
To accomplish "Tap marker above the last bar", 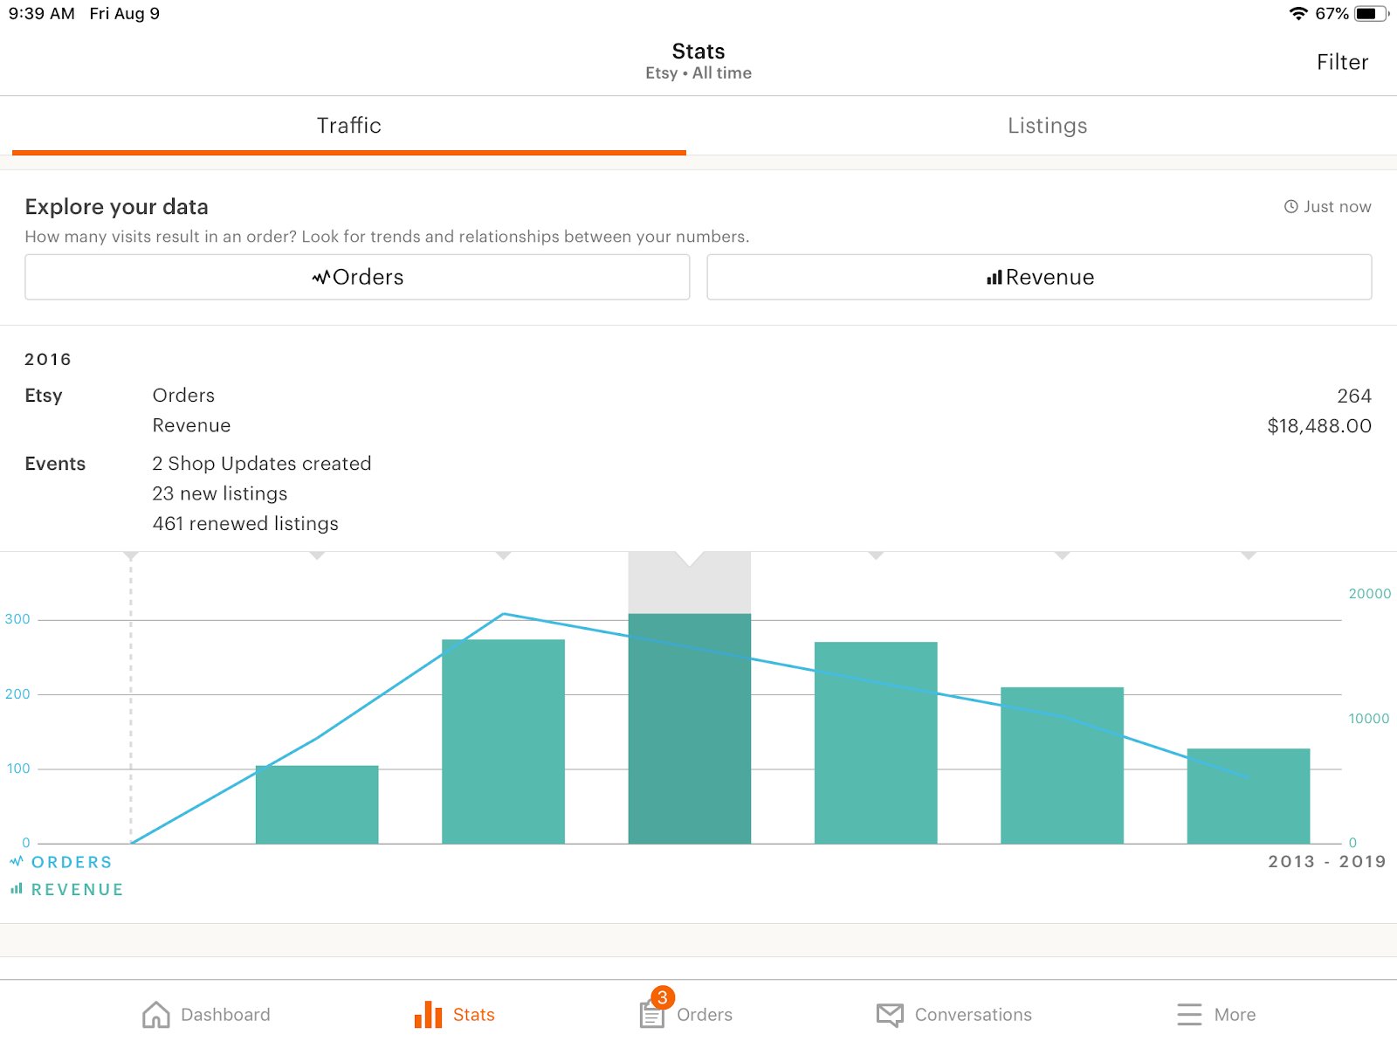I will [1249, 555].
